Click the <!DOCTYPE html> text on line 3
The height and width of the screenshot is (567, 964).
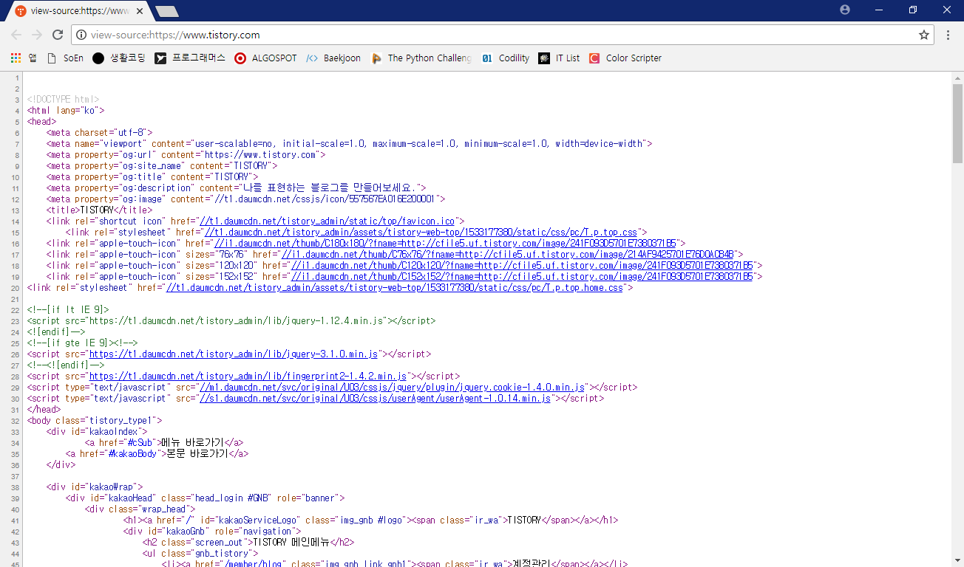click(x=63, y=99)
